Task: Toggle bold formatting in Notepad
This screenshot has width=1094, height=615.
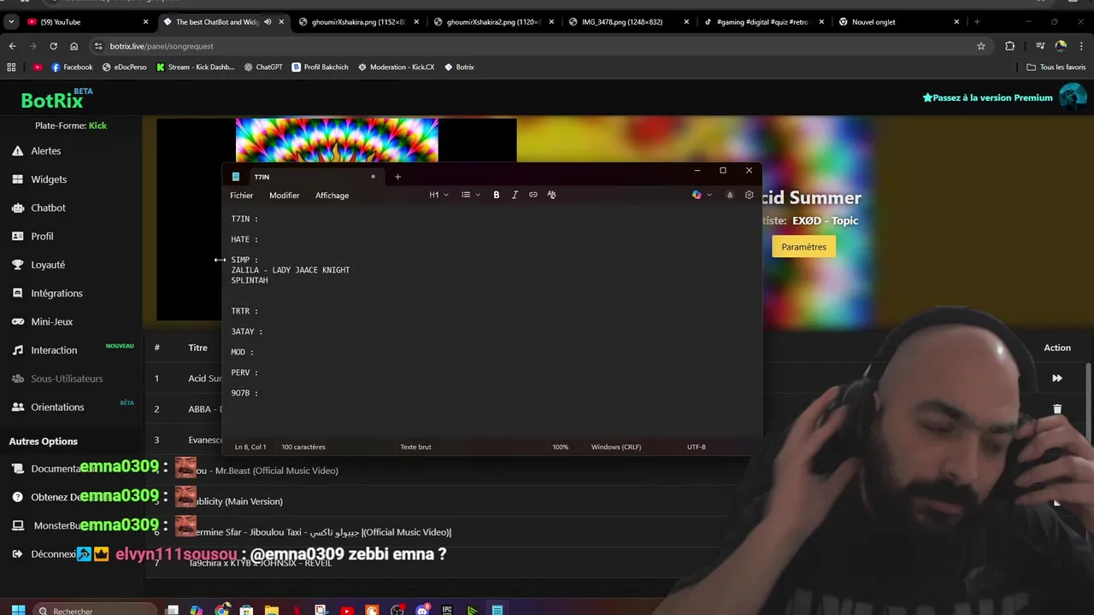Action: click(496, 195)
